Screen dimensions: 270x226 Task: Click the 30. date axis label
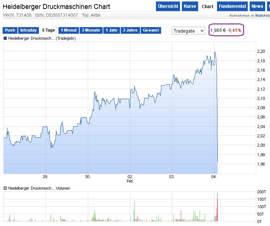click(x=88, y=177)
